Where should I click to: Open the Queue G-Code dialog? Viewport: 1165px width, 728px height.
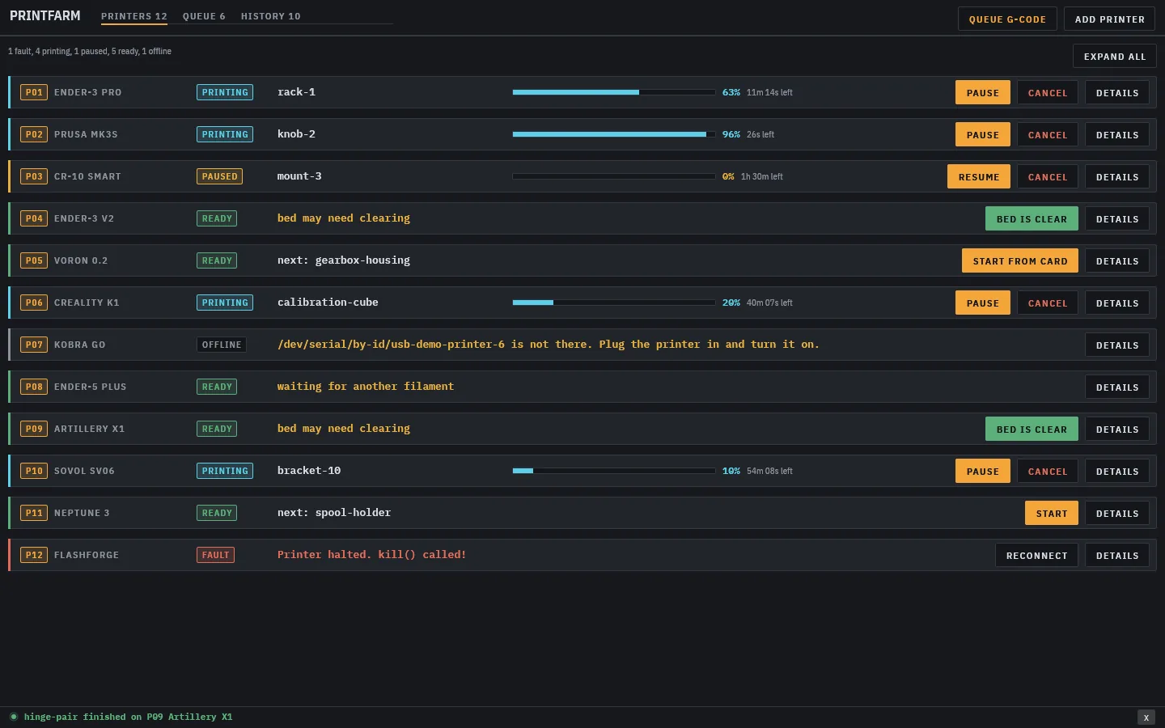click(1007, 19)
